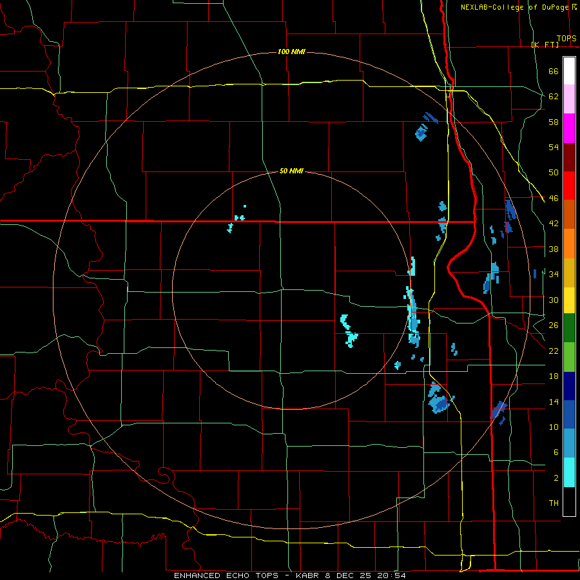
Task: Click the '30' scale value
Action: [554, 300]
